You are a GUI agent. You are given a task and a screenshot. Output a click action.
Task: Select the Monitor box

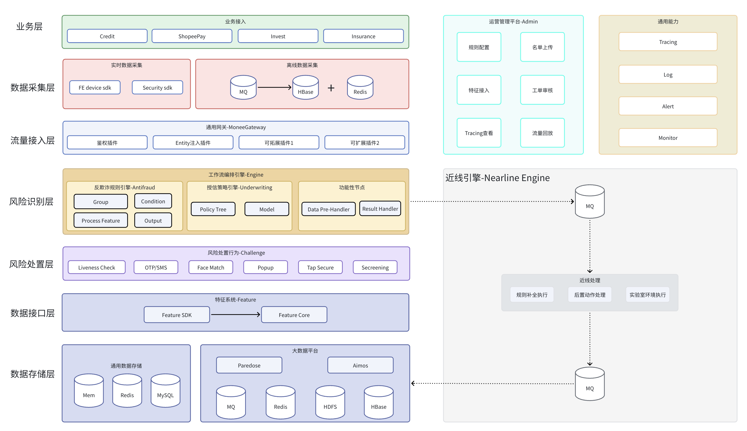(668, 137)
